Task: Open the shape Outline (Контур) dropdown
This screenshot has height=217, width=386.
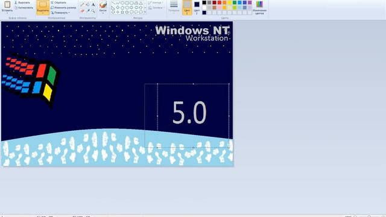Action: click(x=156, y=2)
